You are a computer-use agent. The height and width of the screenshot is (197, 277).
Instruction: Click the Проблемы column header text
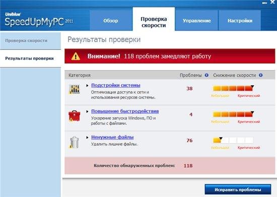pos(190,75)
